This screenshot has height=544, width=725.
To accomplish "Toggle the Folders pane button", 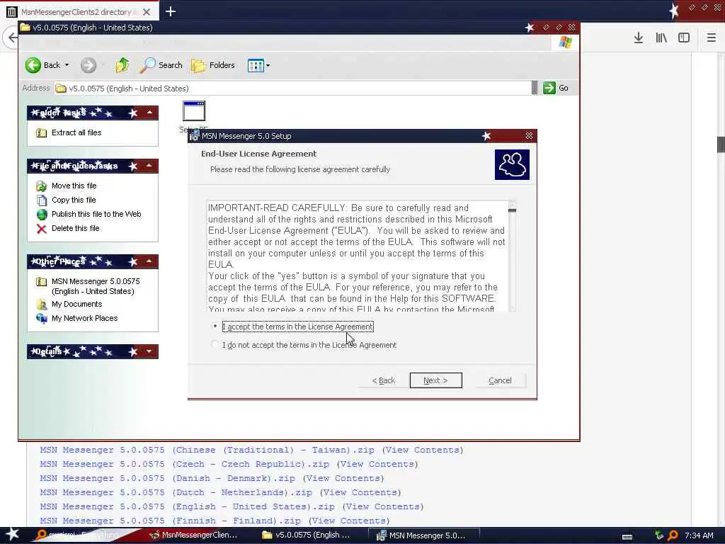I will 214,65.
